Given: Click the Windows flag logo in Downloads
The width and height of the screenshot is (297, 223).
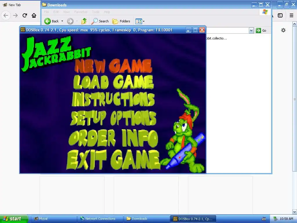Looking at the screenshot, I should pos(265,12).
